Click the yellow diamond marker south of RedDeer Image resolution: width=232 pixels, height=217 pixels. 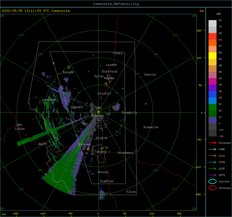point(106,84)
